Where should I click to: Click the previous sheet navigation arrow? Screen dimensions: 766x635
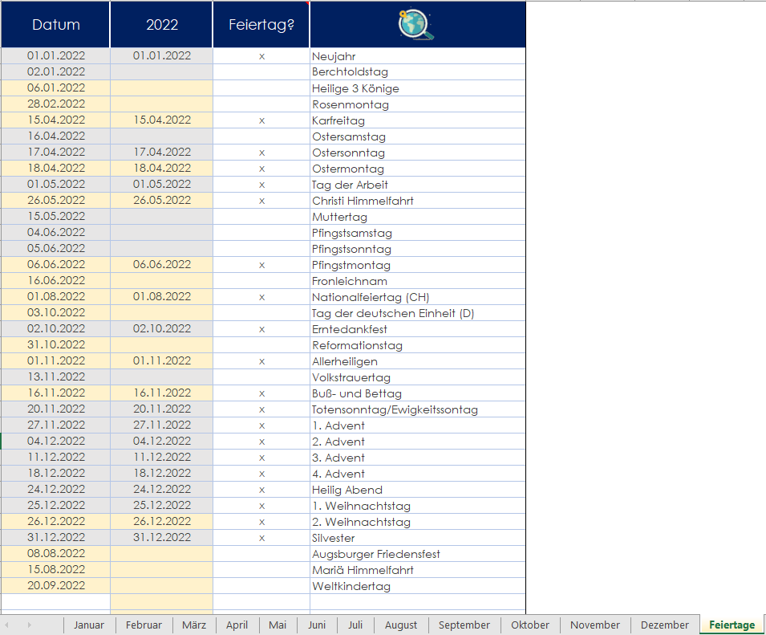coord(8,625)
